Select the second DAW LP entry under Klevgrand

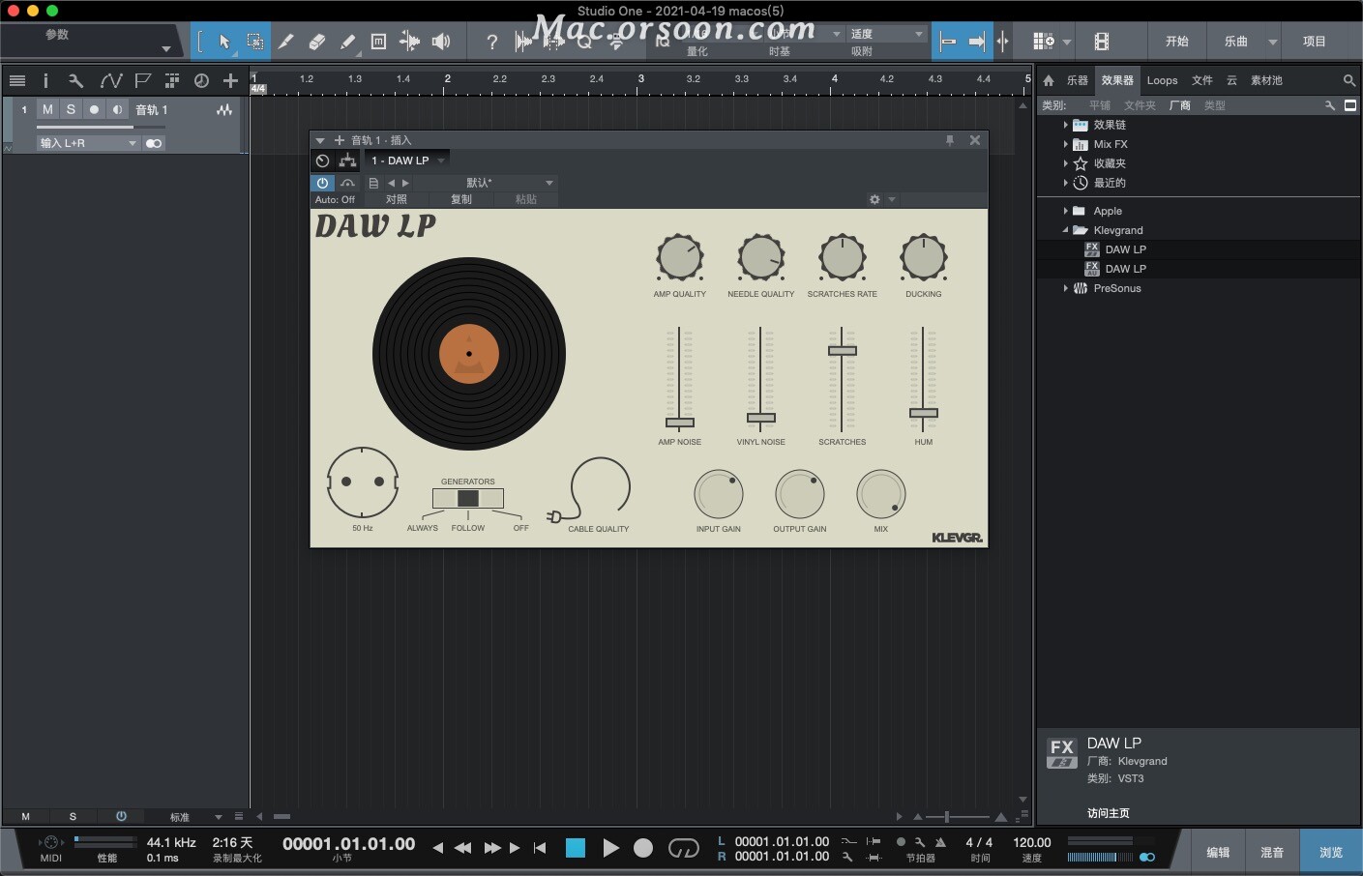point(1126,268)
